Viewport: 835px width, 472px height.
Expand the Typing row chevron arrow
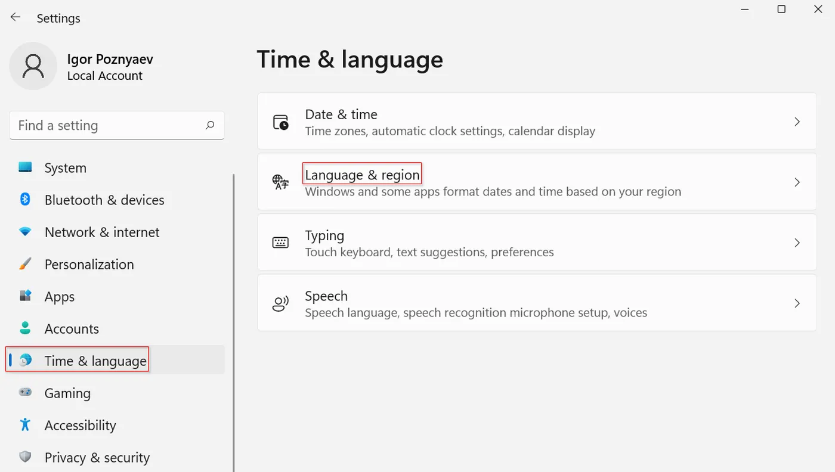tap(797, 243)
